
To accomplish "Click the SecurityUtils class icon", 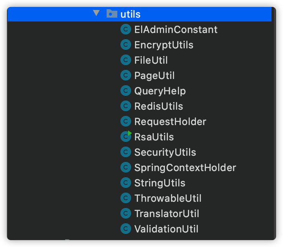I will 126,152.
